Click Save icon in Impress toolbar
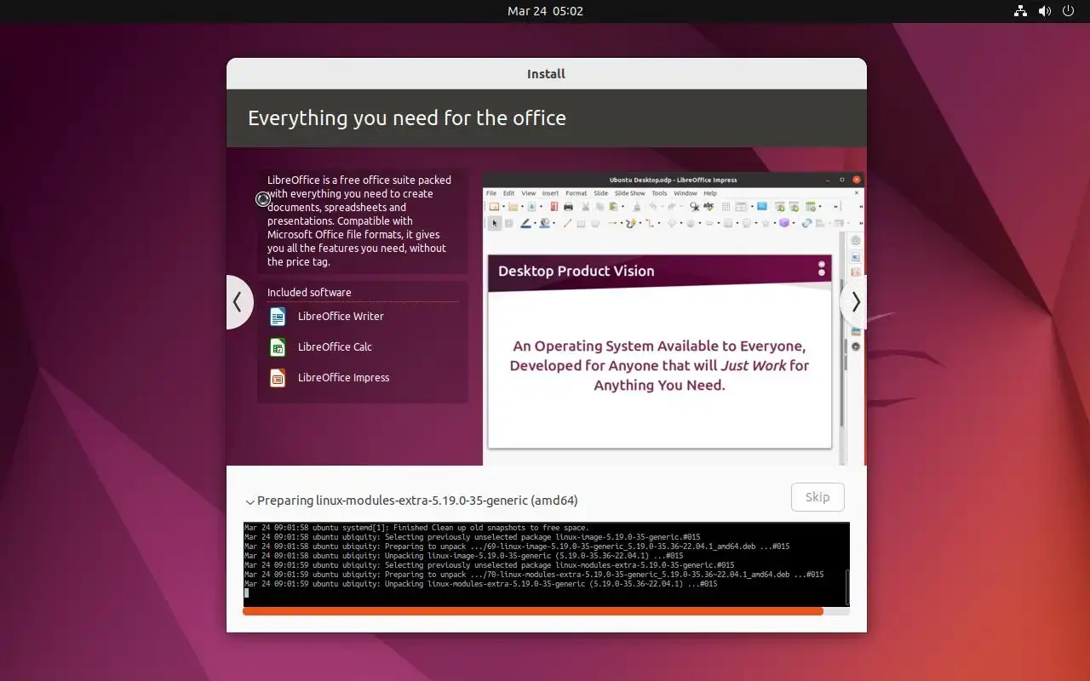The width and height of the screenshot is (1090, 681). point(531,207)
